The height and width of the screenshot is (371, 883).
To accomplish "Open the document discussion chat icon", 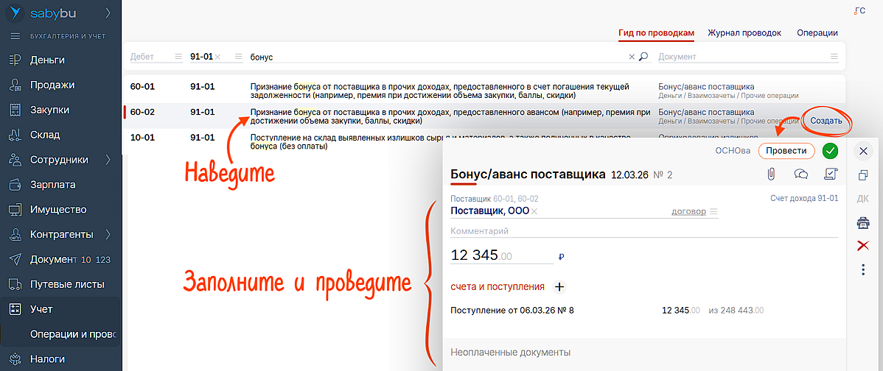I will tap(800, 174).
